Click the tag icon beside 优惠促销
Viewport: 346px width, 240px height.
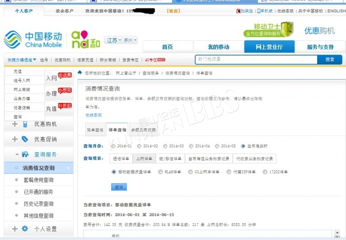click(25, 139)
